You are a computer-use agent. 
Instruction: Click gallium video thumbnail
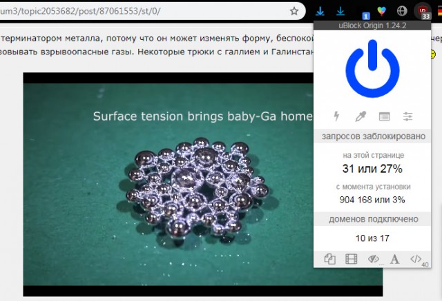(169, 185)
